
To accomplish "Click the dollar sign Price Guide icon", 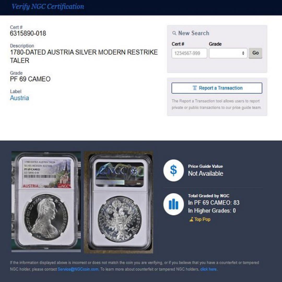I will 173,170.
